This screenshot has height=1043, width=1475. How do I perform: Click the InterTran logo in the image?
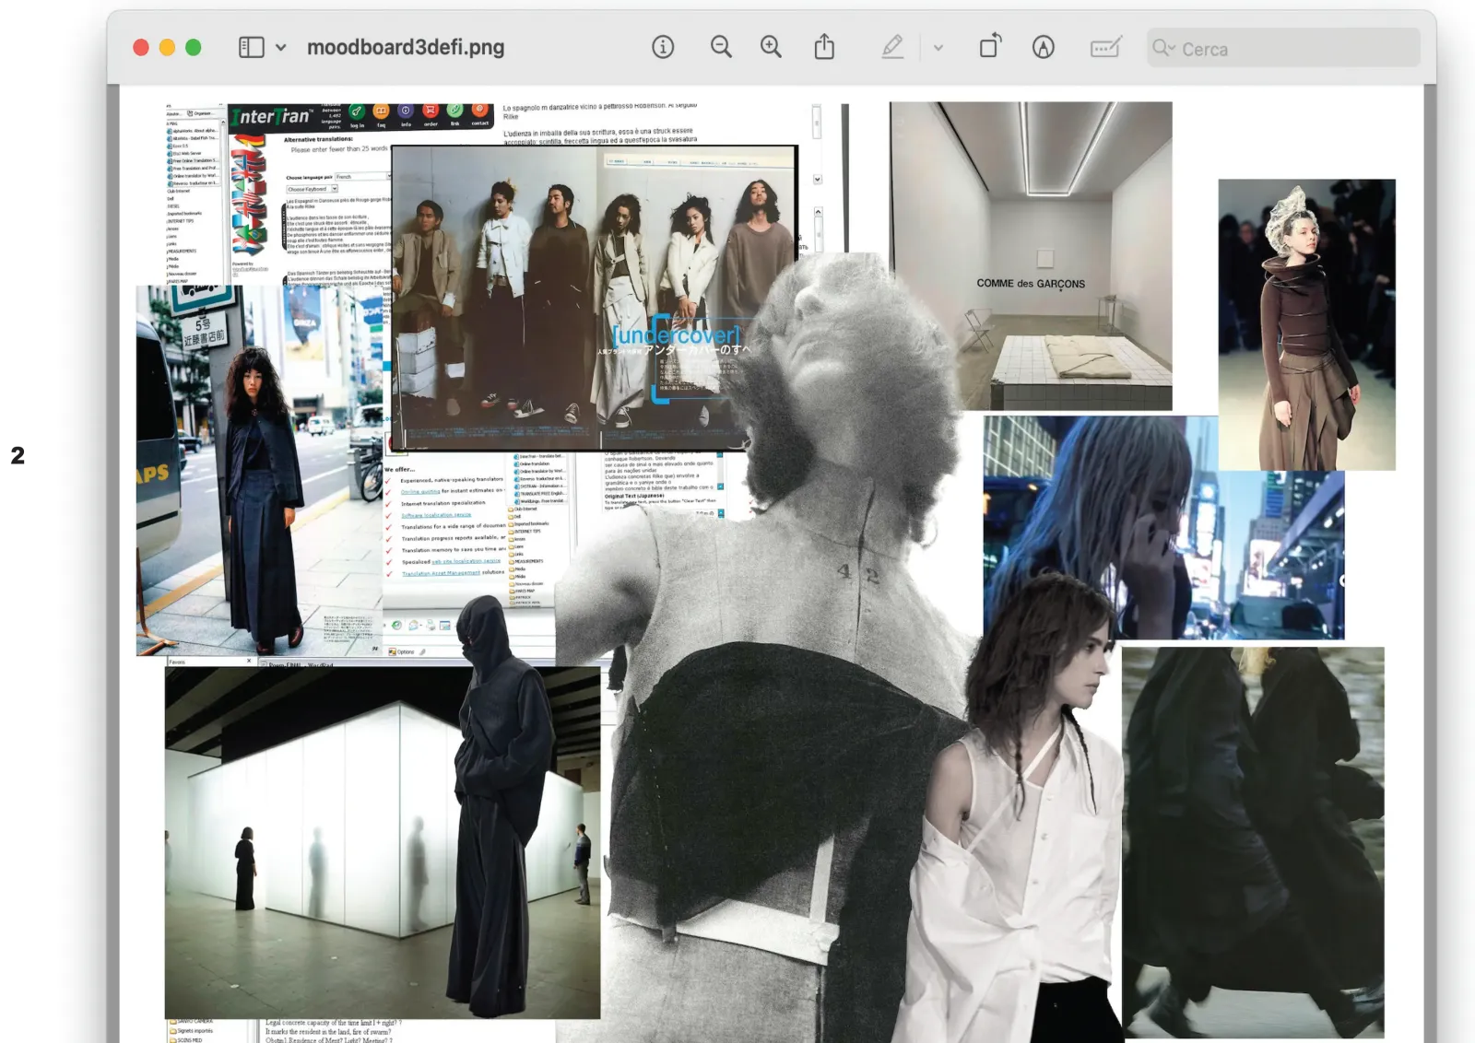(x=271, y=117)
